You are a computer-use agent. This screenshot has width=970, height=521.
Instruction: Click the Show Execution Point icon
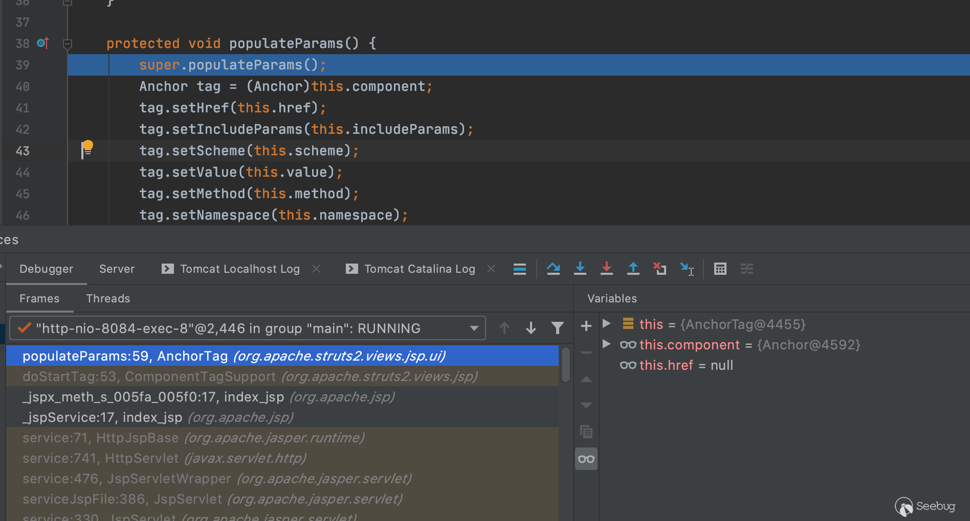[x=519, y=269]
